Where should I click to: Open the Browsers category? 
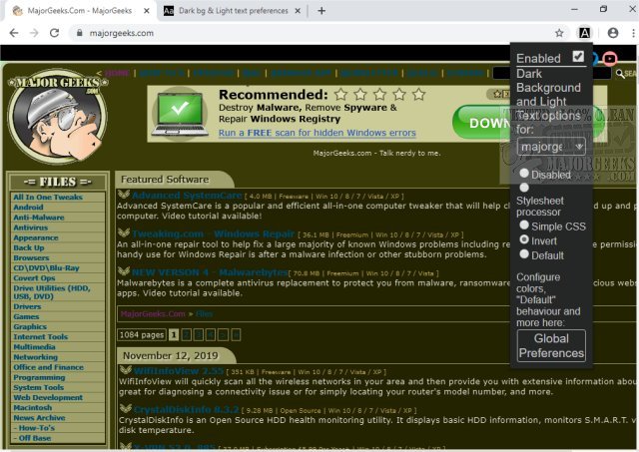31,258
